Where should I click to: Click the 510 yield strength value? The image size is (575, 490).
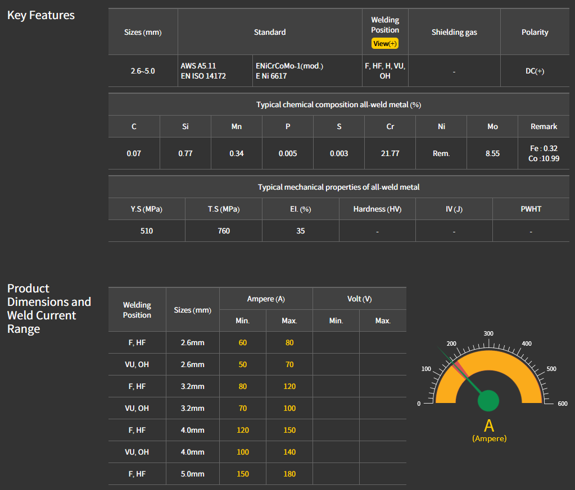[147, 231]
